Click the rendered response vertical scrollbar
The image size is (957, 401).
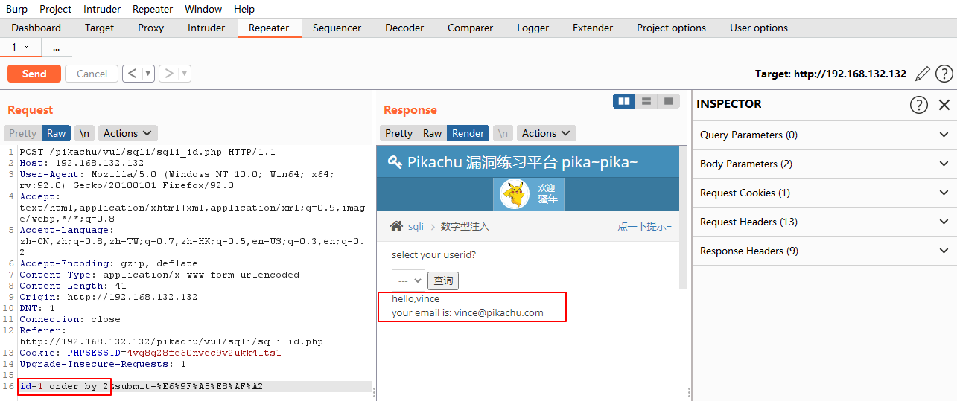[683, 217]
